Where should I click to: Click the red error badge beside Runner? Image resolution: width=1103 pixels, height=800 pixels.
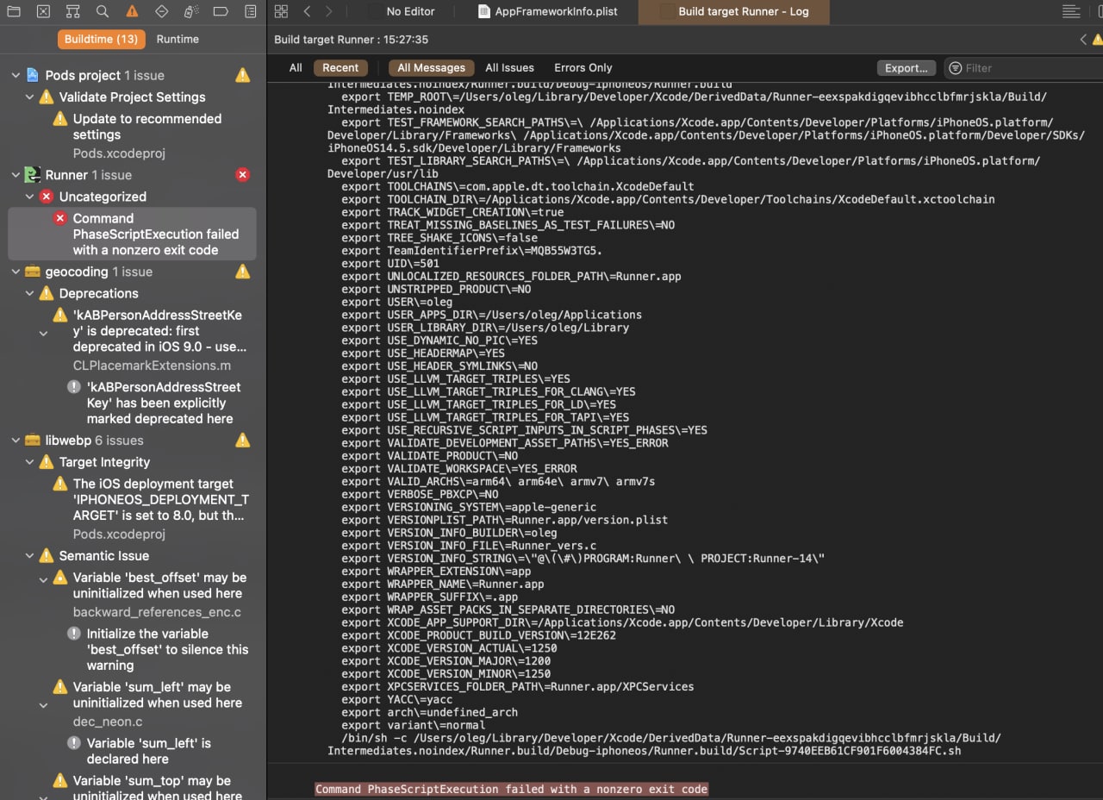pyautogui.click(x=243, y=175)
